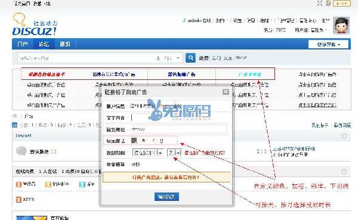
Task: Collapse the online members section
Action: [344, 171]
